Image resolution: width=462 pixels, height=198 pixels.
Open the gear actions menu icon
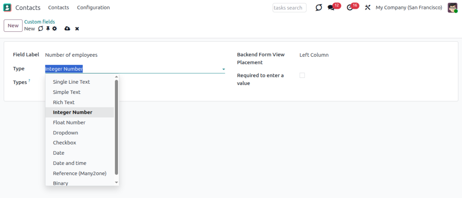[x=54, y=29]
